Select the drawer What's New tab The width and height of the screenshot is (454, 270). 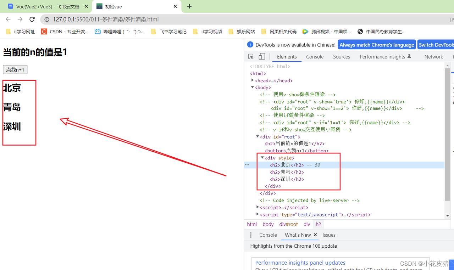[x=298, y=235]
